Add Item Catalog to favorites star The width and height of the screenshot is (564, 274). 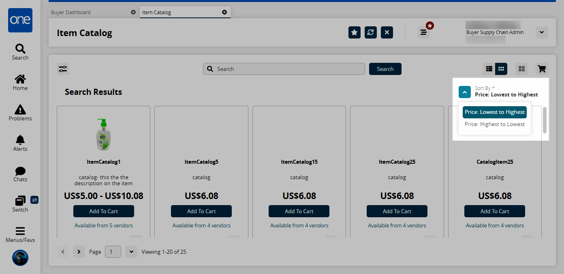point(355,32)
